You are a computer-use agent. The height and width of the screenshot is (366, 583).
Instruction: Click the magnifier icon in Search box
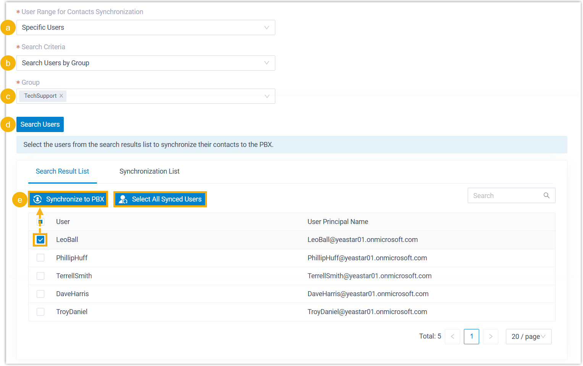point(546,195)
